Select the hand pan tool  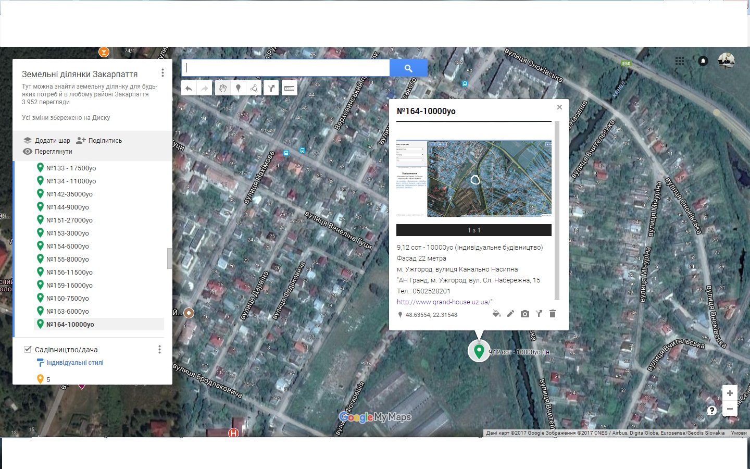tap(222, 88)
